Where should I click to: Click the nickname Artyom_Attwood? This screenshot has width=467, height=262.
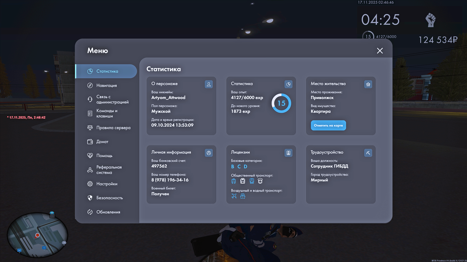(169, 98)
